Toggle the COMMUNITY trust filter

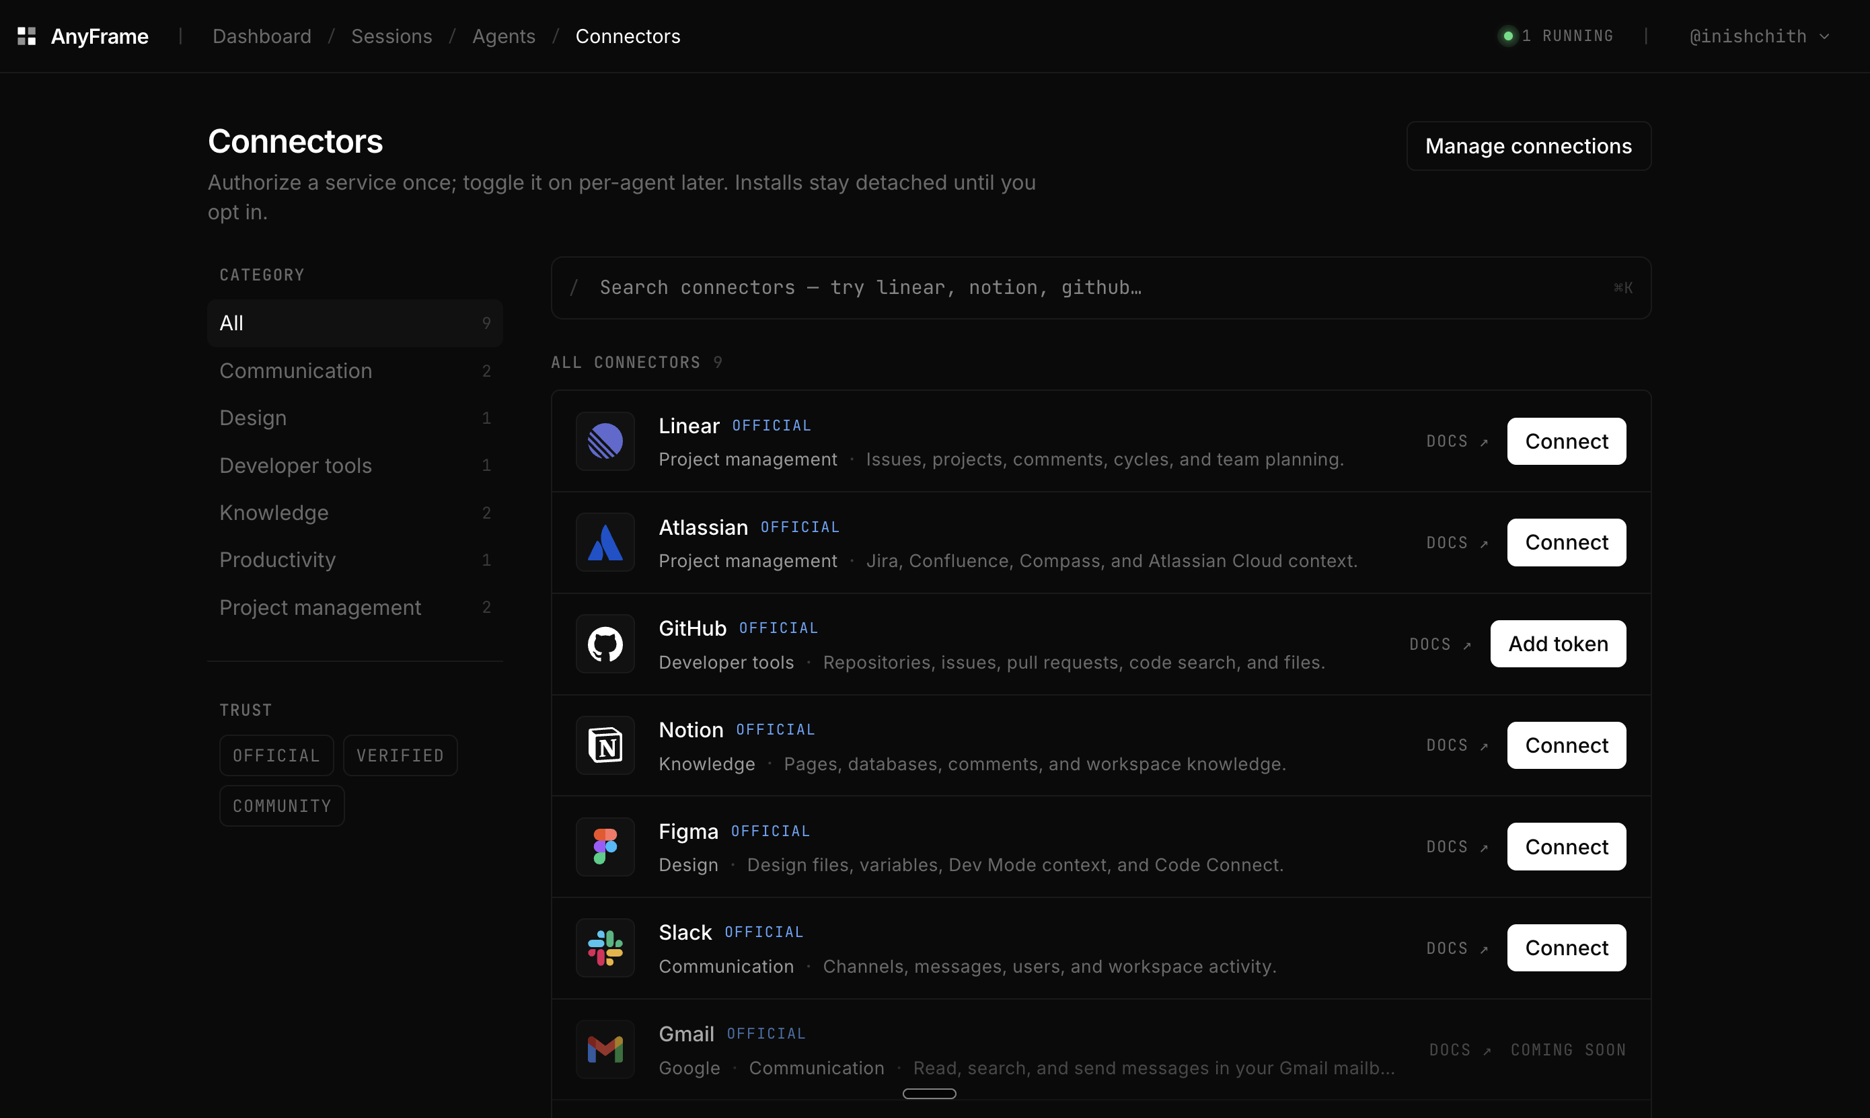[282, 806]
